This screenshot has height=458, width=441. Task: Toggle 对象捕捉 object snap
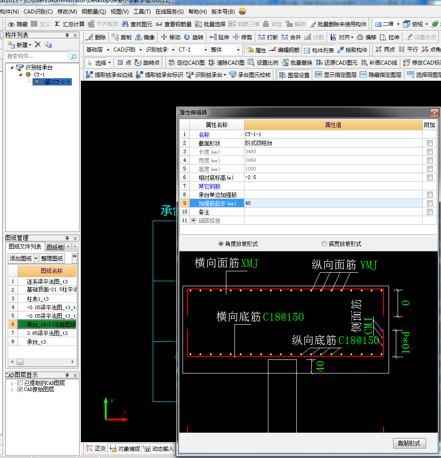coord(125,449)
